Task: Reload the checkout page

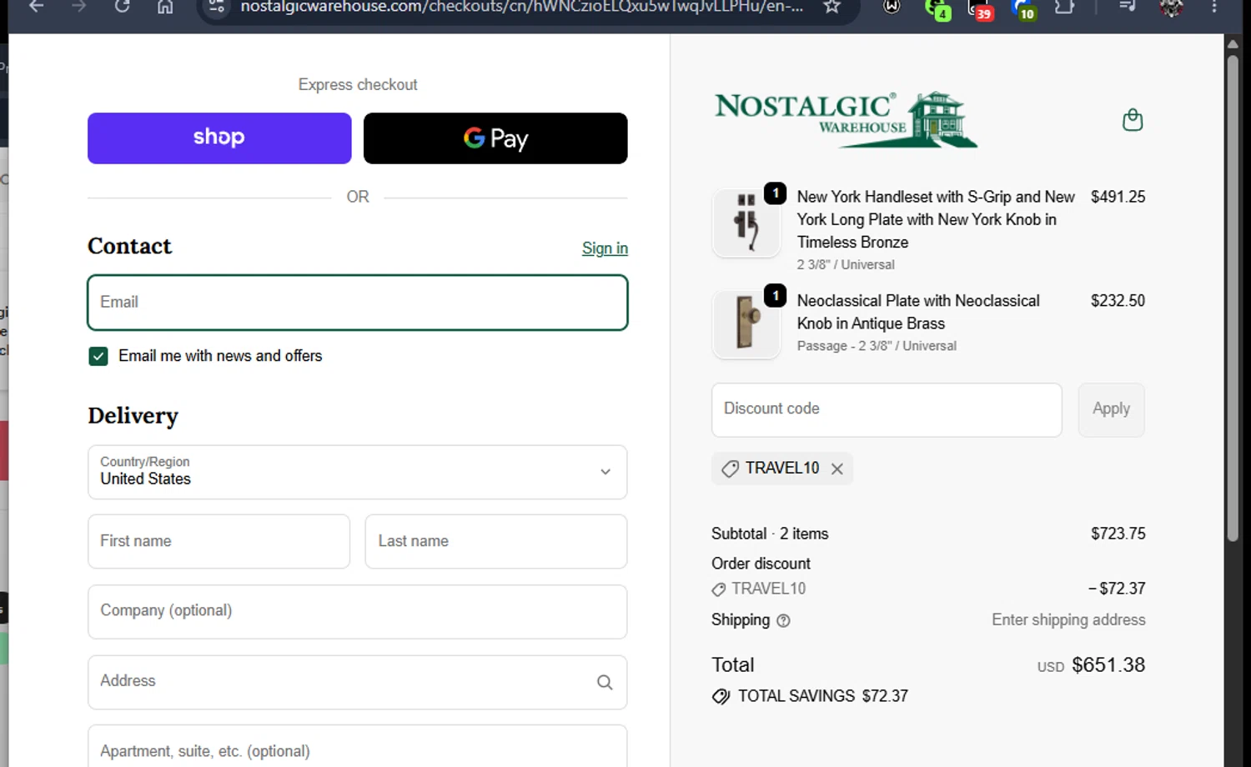Action: click(x=123, y=7)
